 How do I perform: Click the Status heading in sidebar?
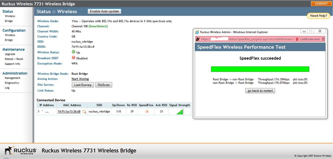pyautogui.click(x=8, y=11)
